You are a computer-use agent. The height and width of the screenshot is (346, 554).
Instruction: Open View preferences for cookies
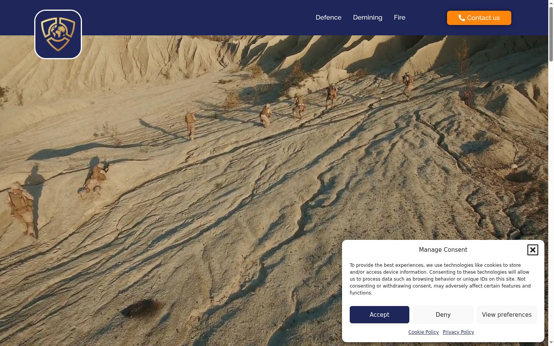coord(507,314)
